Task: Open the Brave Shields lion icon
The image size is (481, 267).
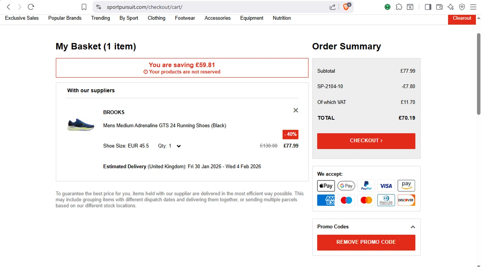Action: click(x=347, y=6)
